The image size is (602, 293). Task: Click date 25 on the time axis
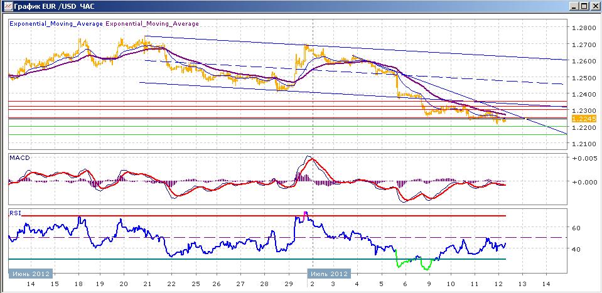point(195,284)
